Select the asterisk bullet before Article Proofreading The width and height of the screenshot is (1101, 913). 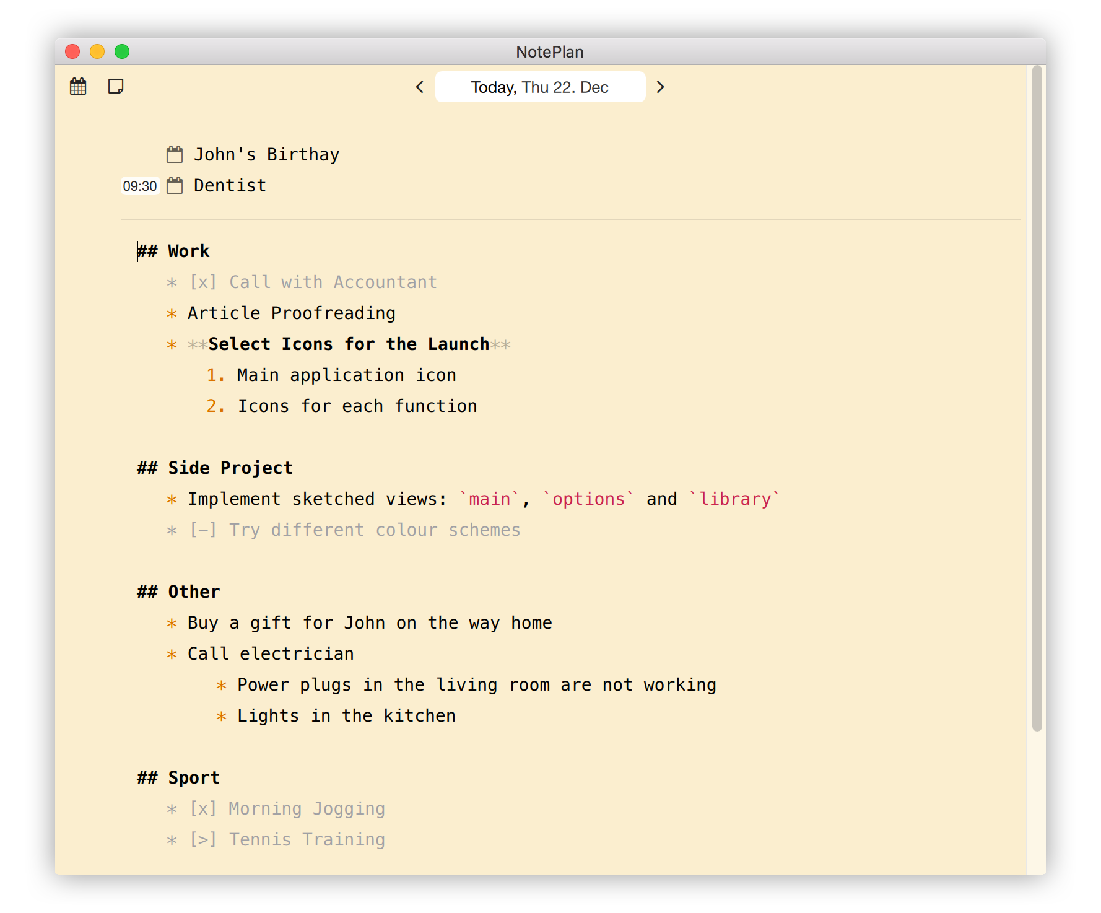172,313
